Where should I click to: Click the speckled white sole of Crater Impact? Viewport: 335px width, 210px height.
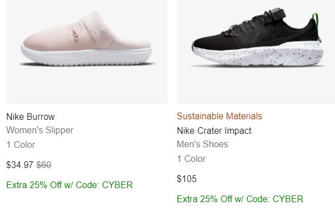(257, 54)
